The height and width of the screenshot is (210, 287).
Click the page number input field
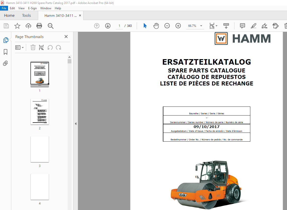click(119, 26)
